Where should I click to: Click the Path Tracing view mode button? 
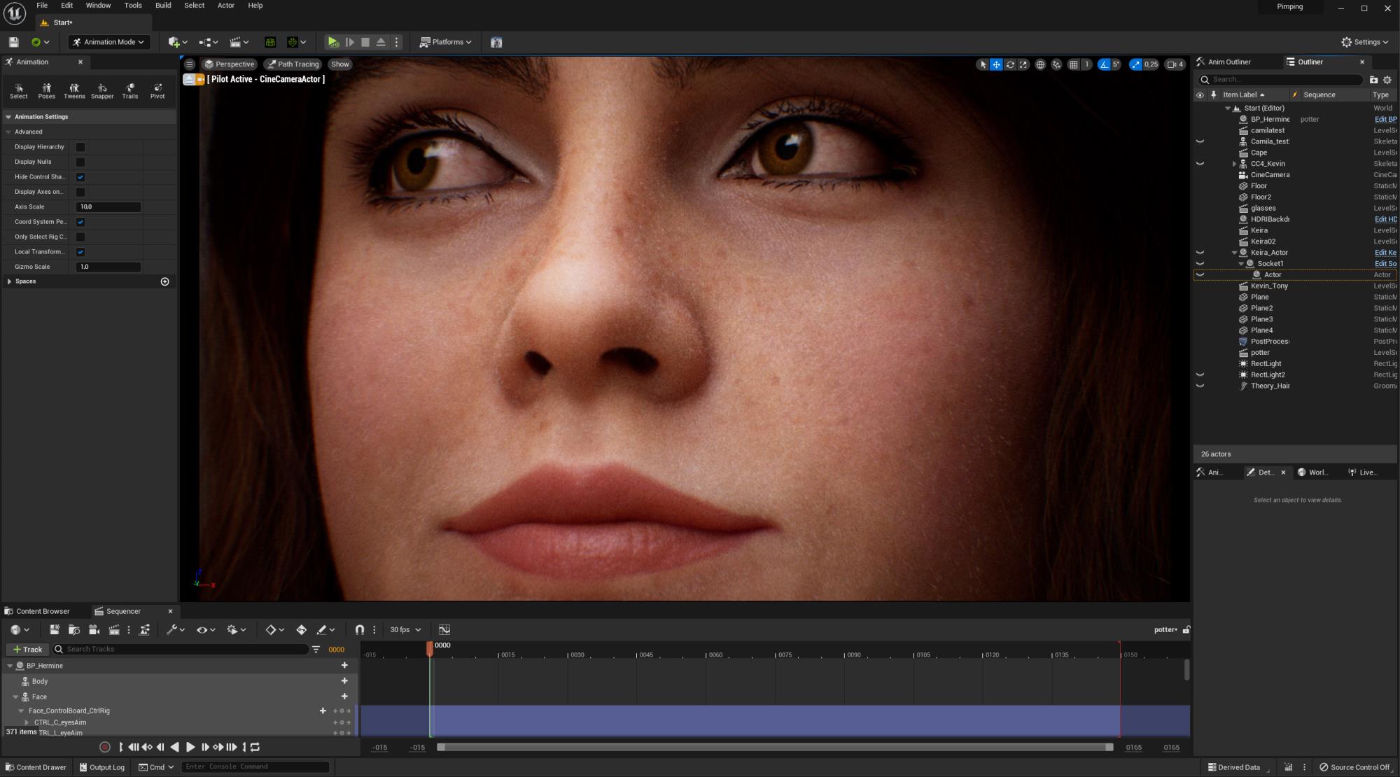point(293,64)
